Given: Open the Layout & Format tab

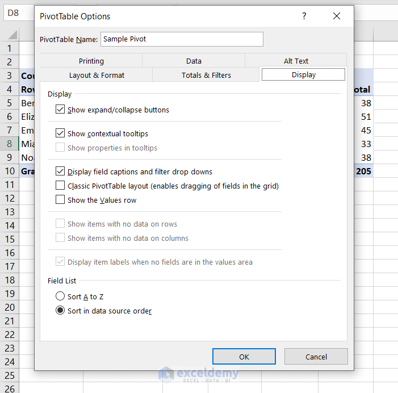Looking at the screenshot, I should tap(97, 75).
